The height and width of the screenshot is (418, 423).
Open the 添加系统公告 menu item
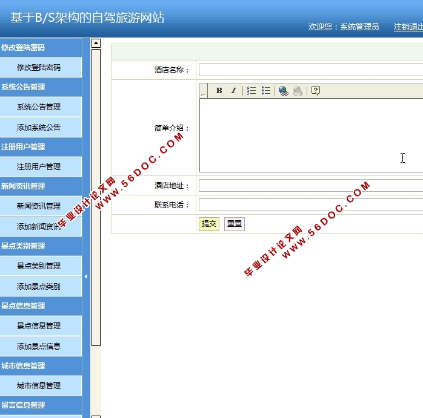[41, 128]
